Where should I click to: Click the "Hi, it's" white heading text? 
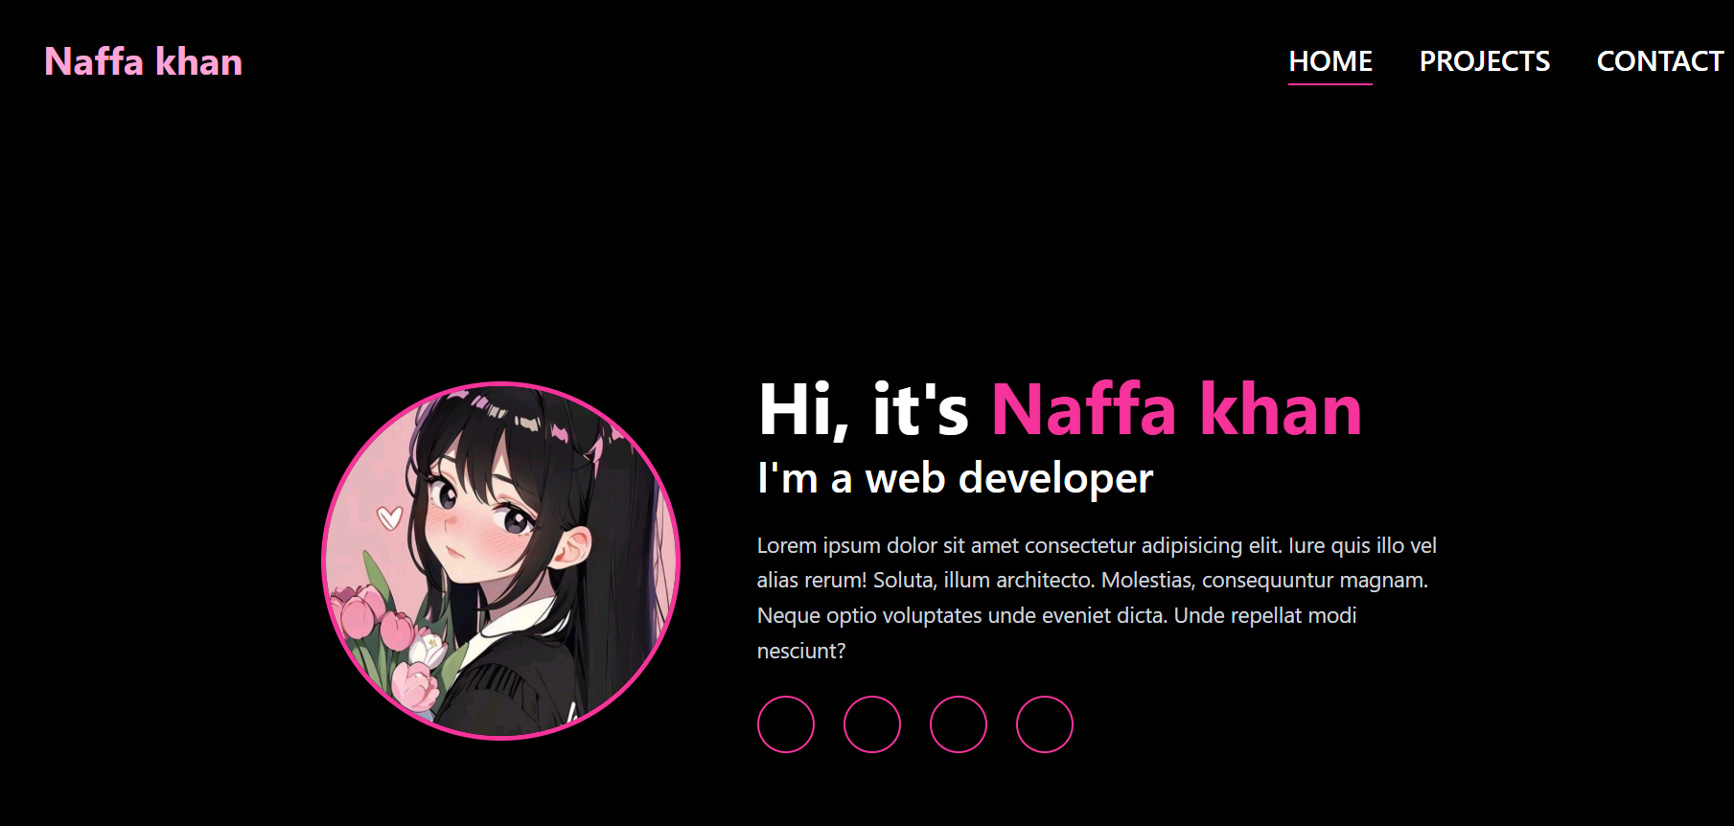[x=863, y=410]
